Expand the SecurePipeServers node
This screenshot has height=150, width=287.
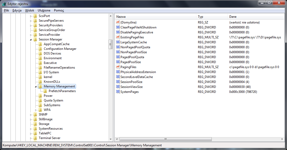click(x=31, y=21)
